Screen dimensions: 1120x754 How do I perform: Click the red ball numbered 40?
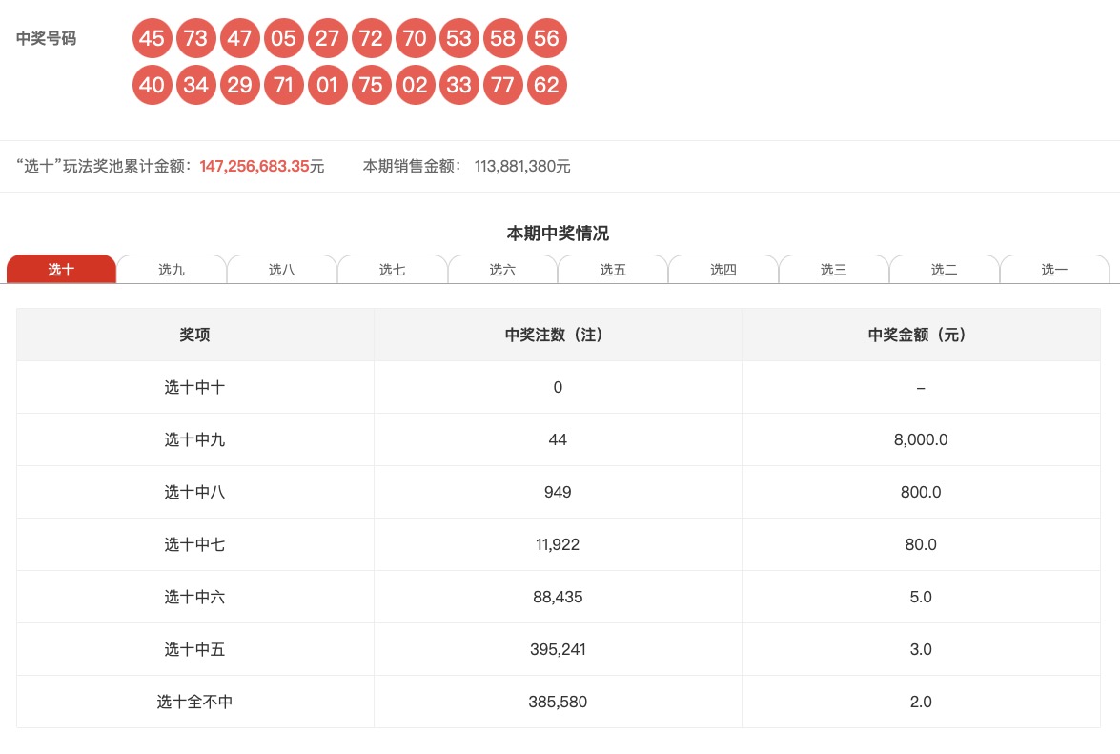152,86
